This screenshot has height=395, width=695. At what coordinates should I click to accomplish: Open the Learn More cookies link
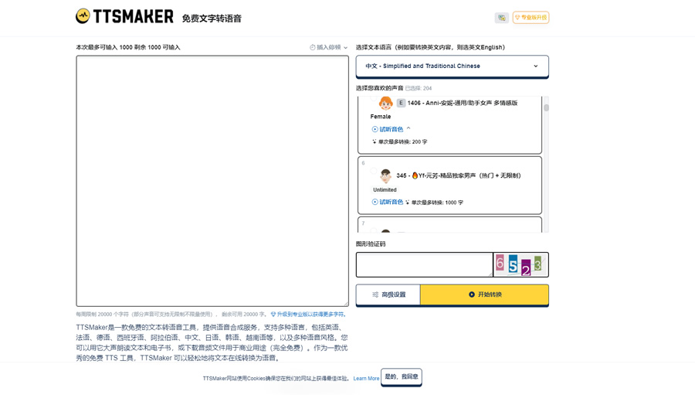point(366,379)
